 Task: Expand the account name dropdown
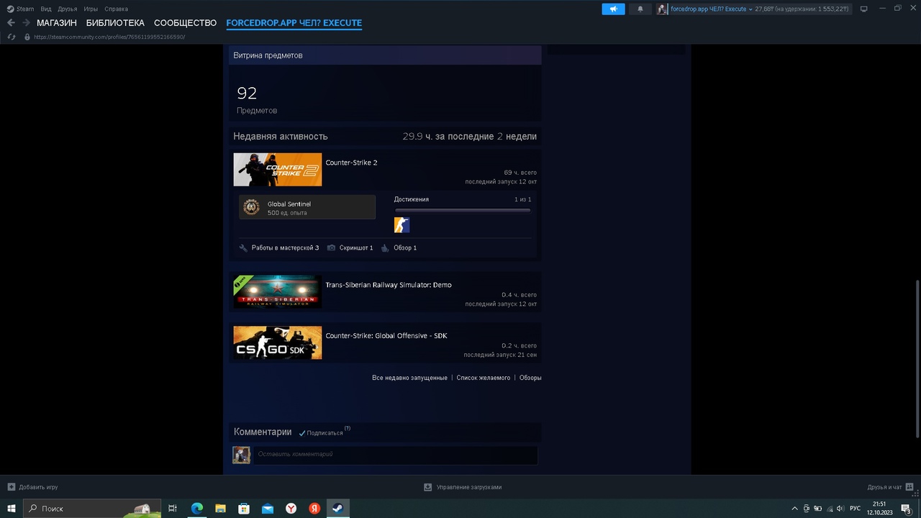(750, 9)
